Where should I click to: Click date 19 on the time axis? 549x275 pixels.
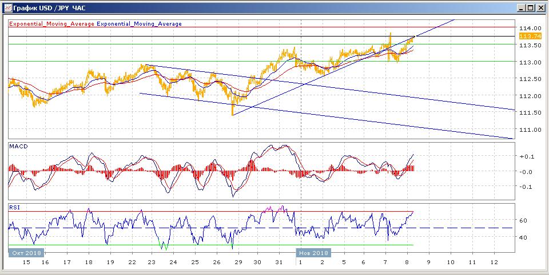(110, 262)
